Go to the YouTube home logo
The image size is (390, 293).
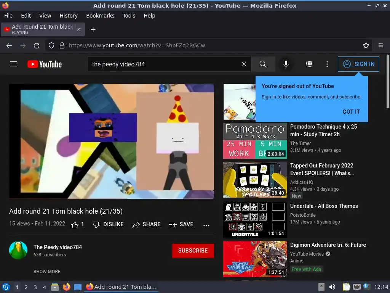(45, 64)
